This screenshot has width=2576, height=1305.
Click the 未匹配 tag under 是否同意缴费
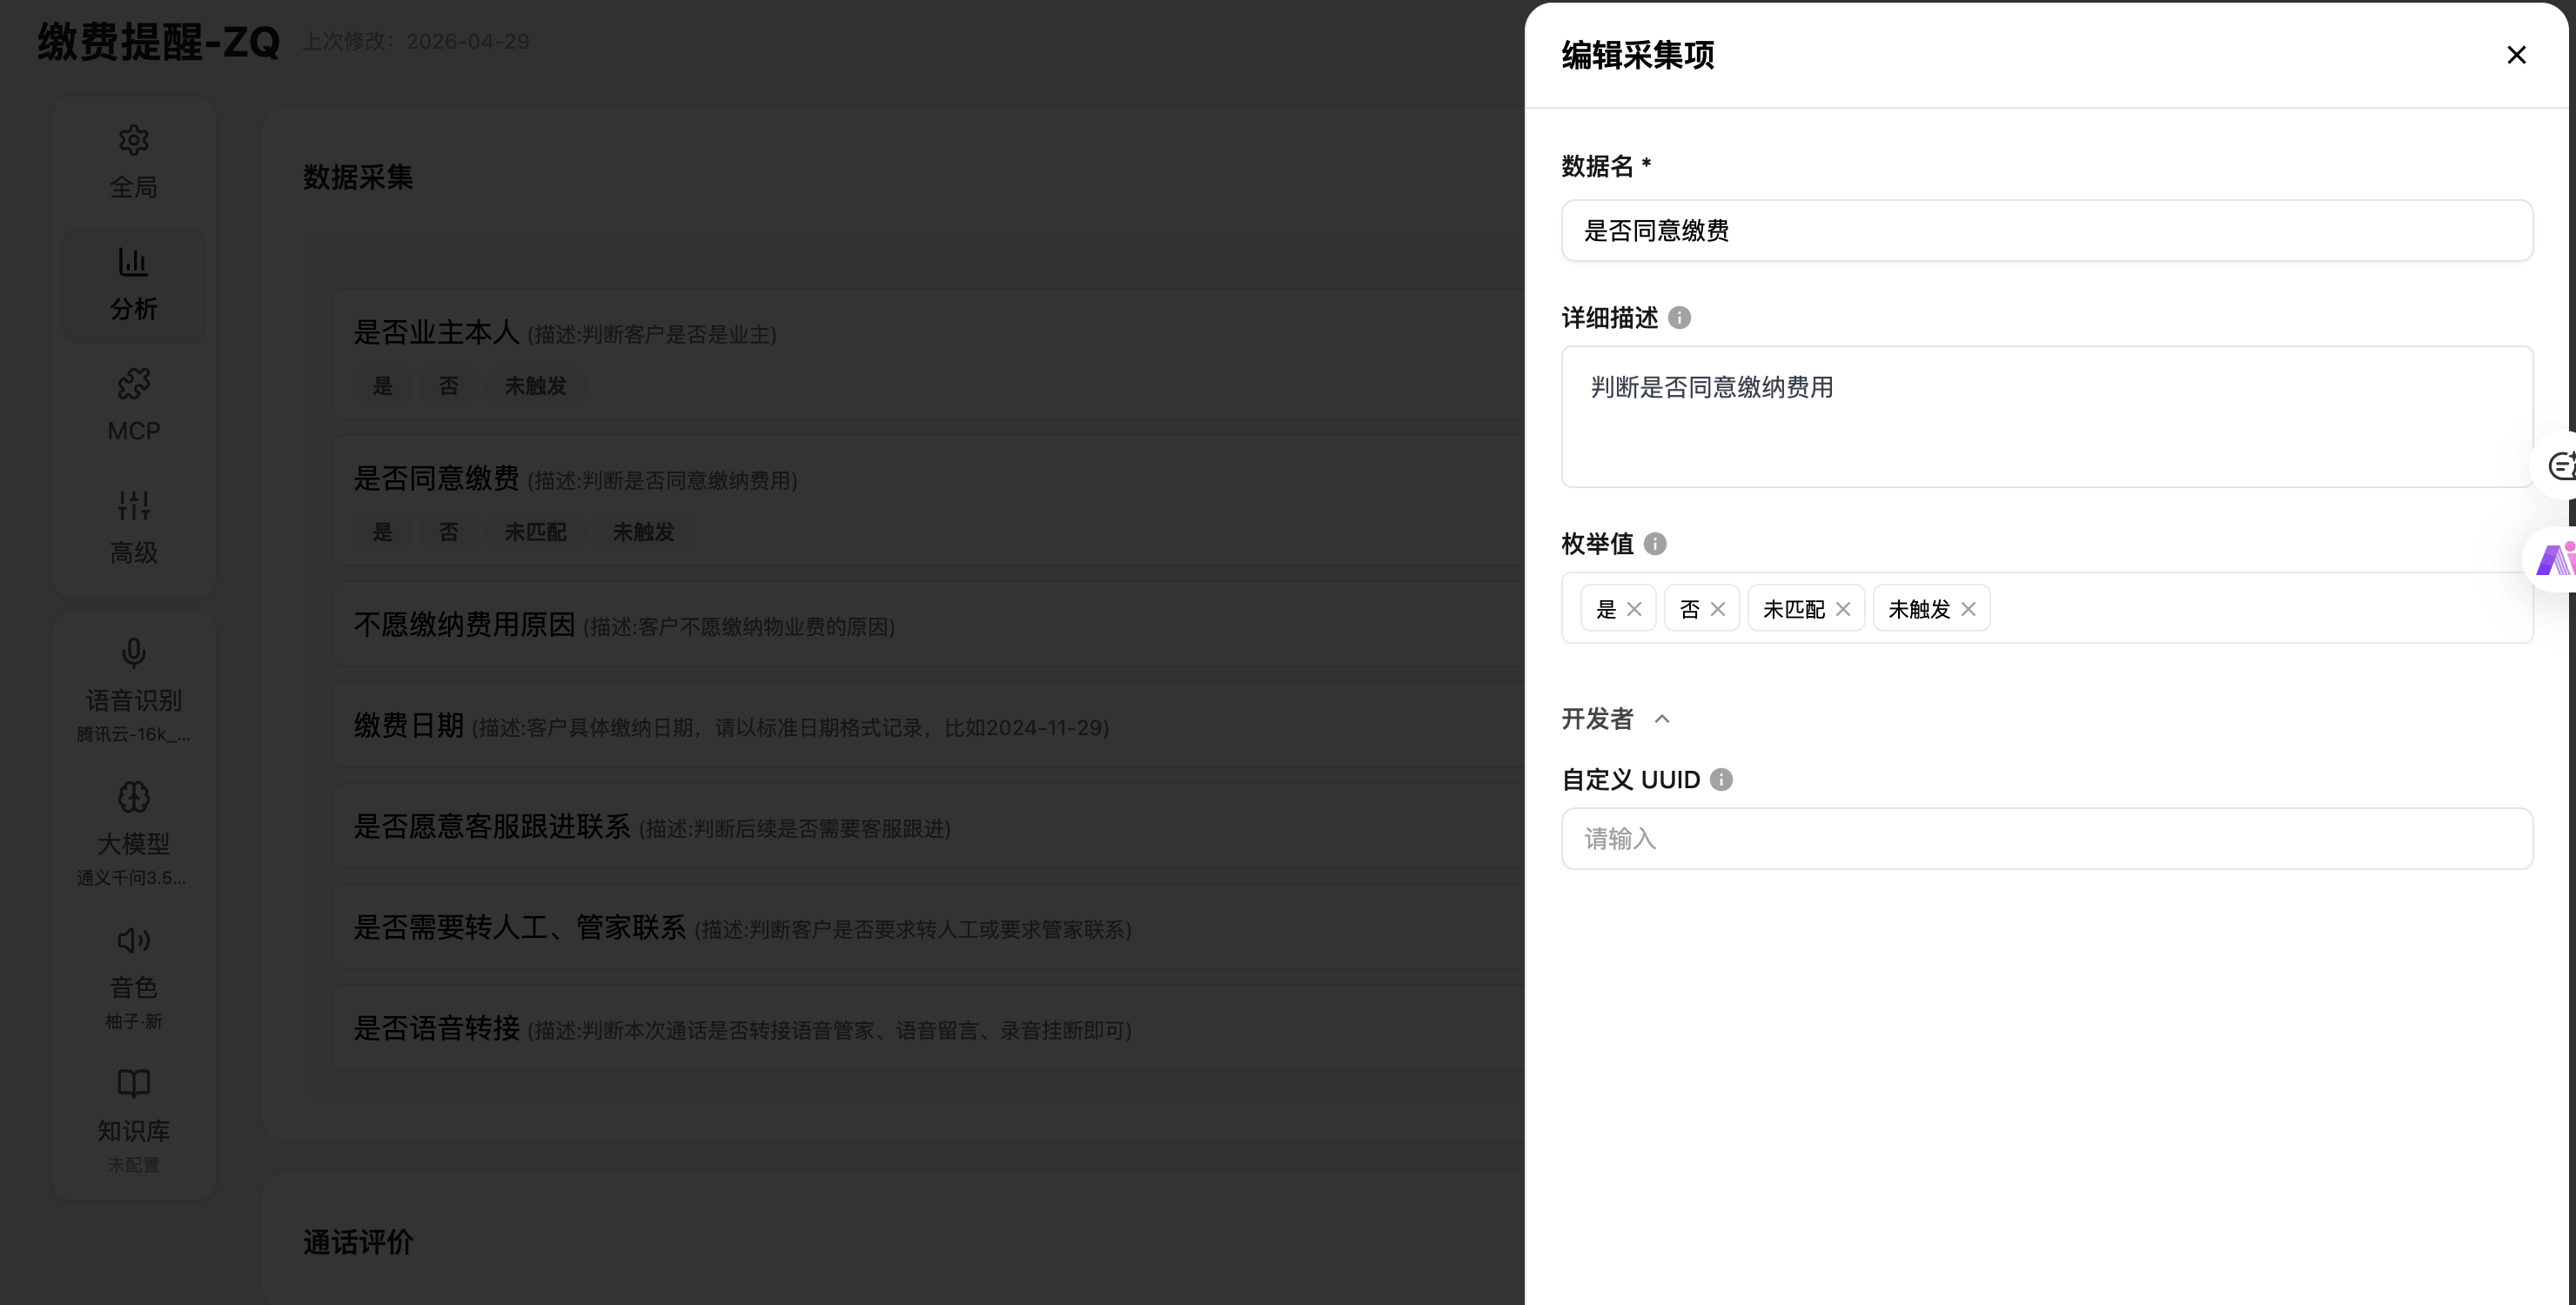[x=535, y=532]
